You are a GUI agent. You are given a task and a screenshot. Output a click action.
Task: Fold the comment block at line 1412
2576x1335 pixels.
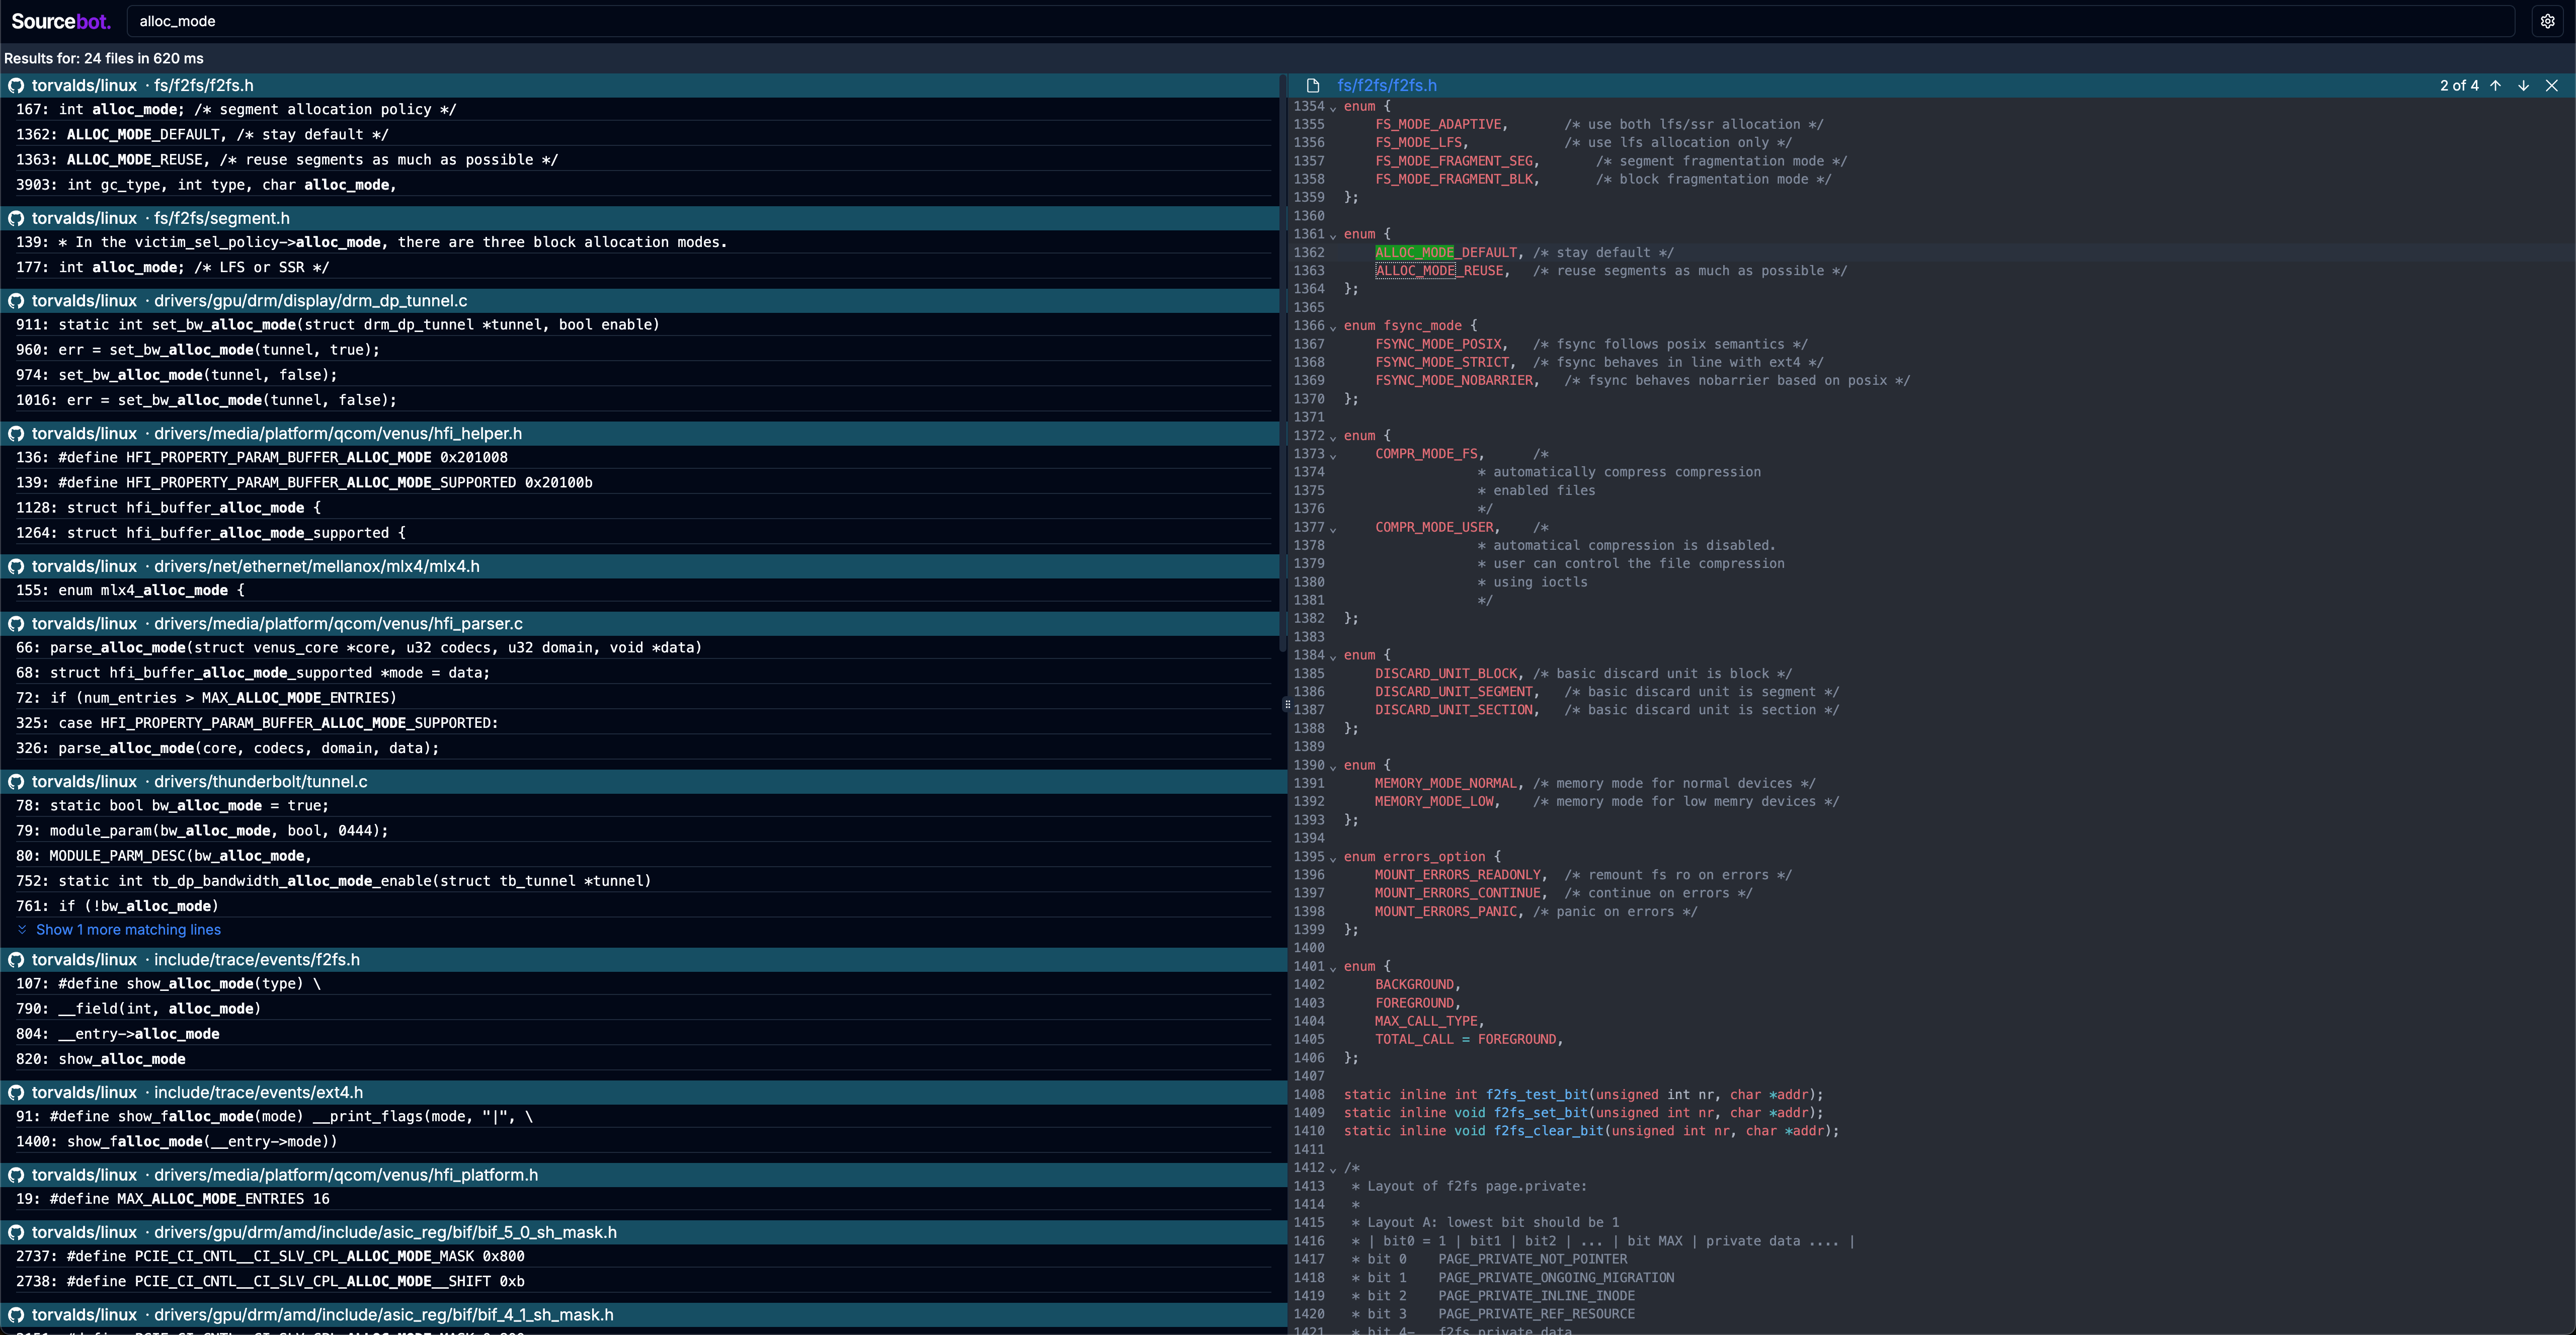1333,1169
